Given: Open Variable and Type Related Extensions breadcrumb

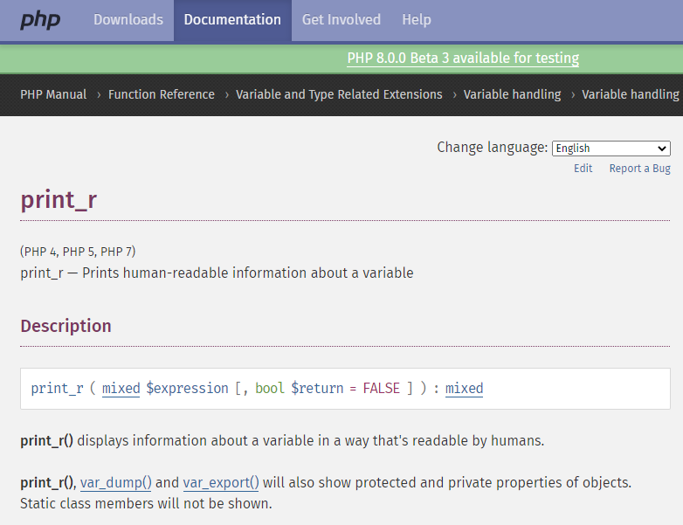Looking at the screenshot, I should tap(339, 94).
